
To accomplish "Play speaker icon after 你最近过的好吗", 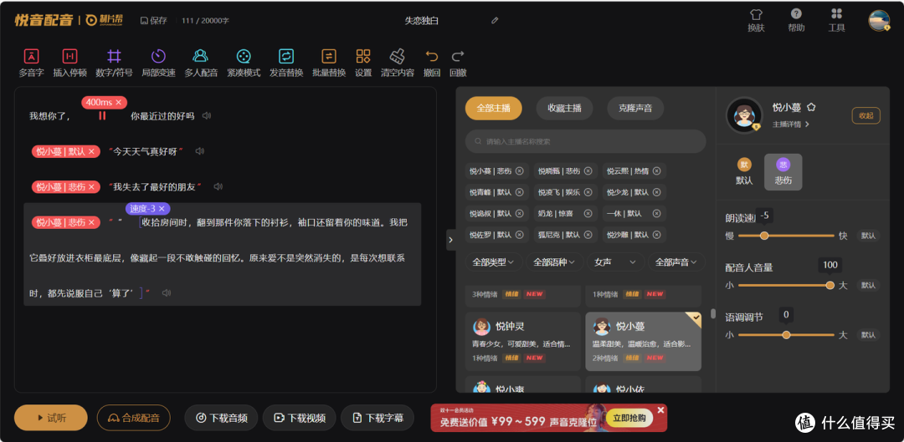I will (x=207, y=115).
